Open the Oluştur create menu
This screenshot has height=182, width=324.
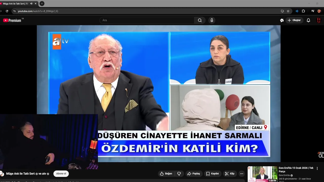295,20
